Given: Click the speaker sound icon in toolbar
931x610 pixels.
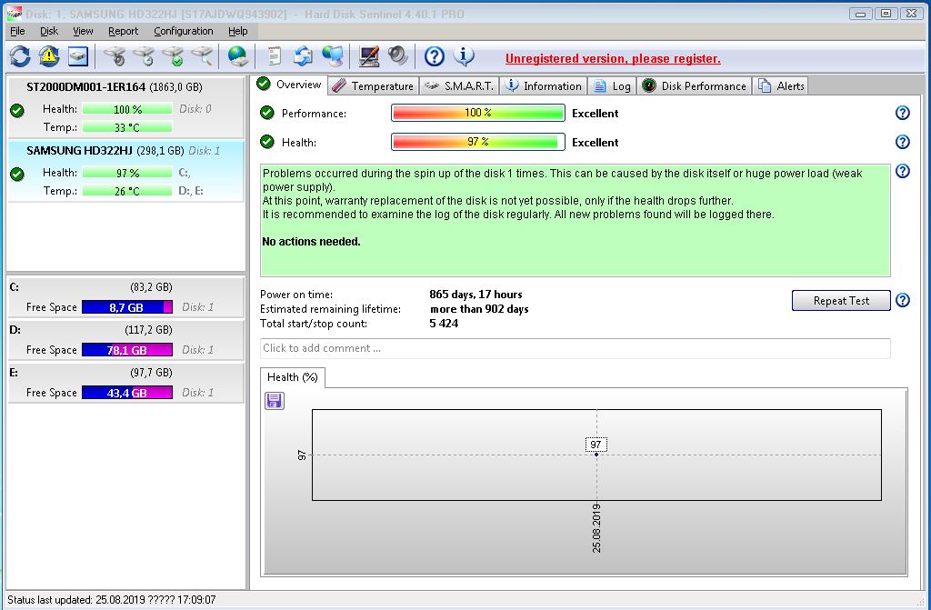Looking at the screenshot, I should (397, 56).
